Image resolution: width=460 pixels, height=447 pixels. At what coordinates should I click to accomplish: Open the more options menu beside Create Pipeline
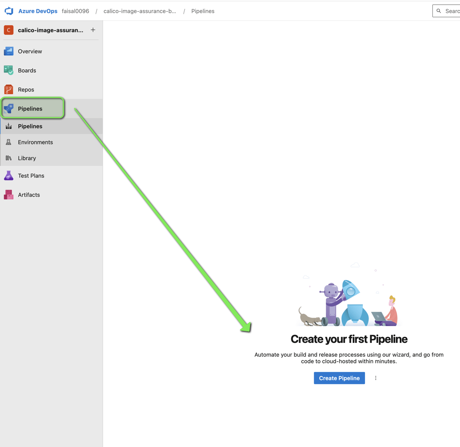click(375, 378)
